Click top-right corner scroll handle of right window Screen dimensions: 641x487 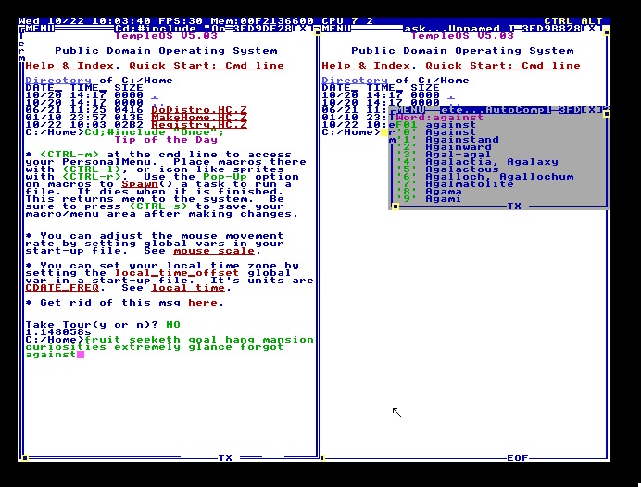coord(607,31)
